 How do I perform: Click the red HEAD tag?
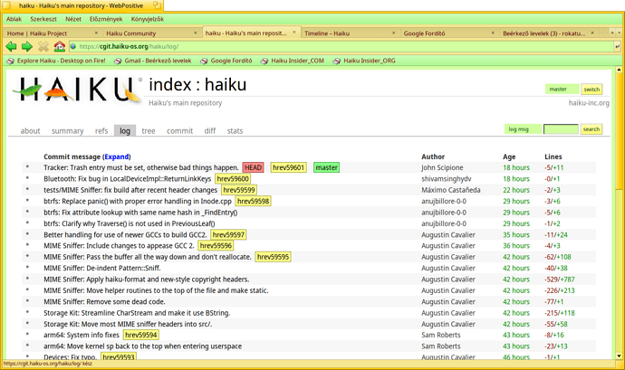click(253, 167)
